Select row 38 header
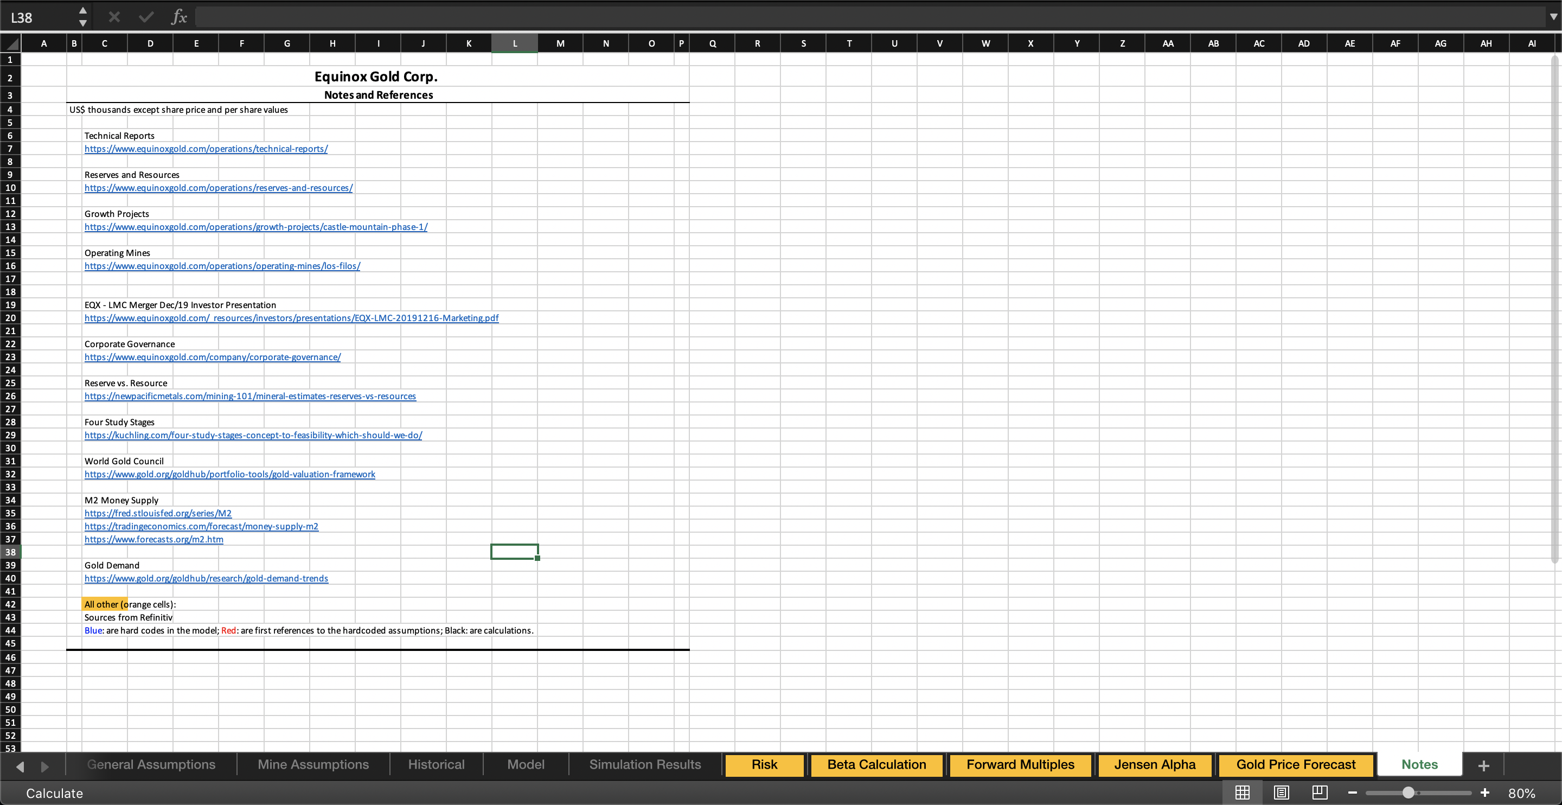Screen dimensions: 1562x805 [x=10, y=552]
